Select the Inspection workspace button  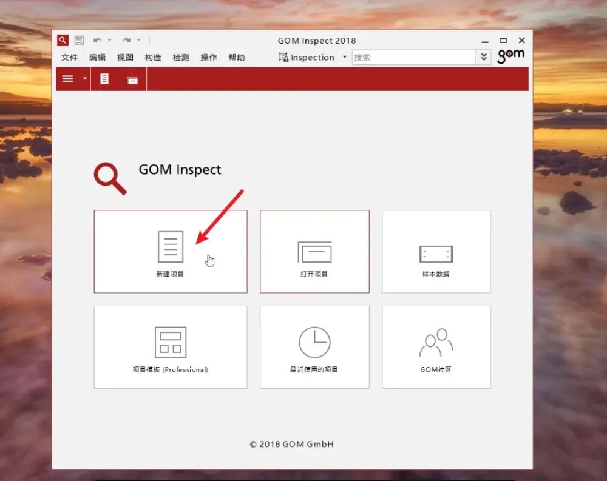pos(307,57)
